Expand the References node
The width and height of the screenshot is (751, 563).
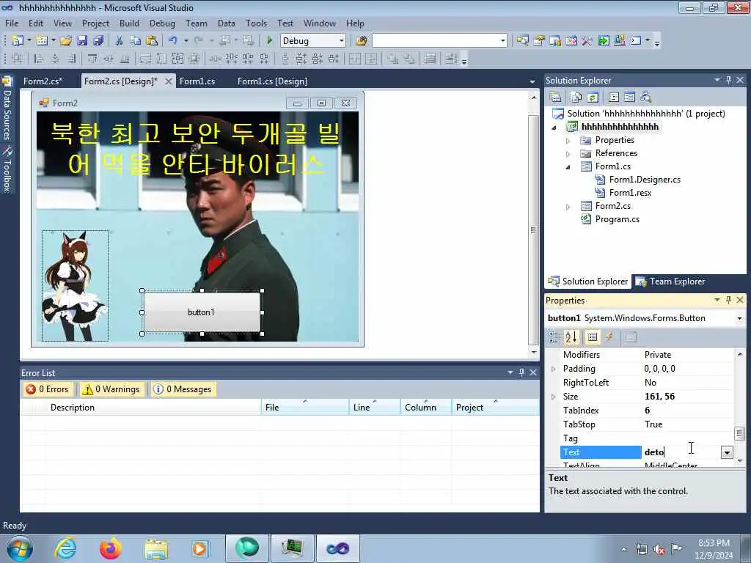click(x=568, y=154)
